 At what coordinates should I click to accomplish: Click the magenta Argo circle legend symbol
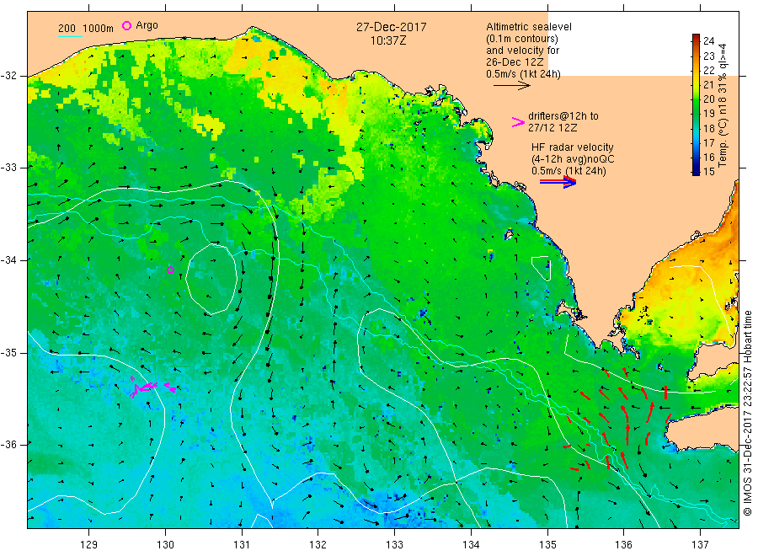[126, 25]
